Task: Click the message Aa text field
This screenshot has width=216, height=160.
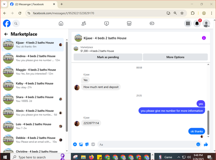Action: [x=147, y=145]
